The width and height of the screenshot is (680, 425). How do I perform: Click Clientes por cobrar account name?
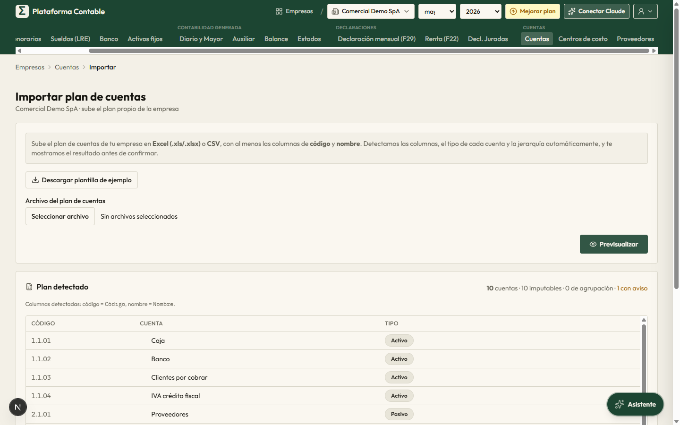point(179,377)
